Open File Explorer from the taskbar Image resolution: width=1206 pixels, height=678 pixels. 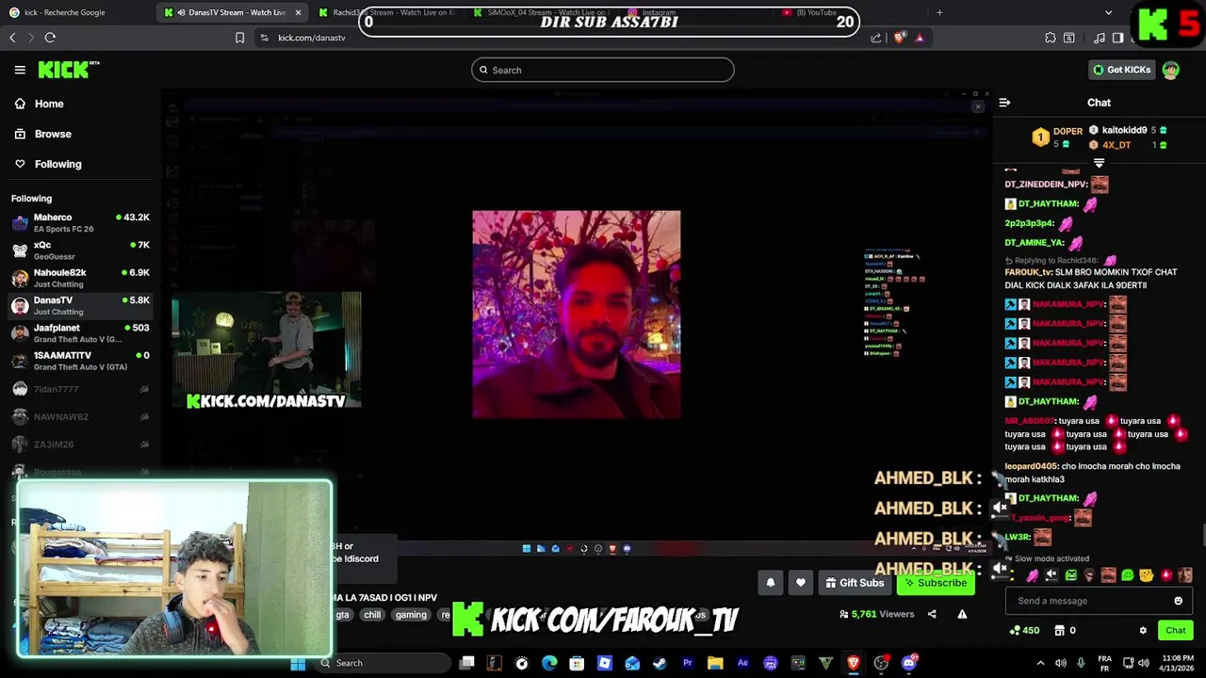click(715, 663)
